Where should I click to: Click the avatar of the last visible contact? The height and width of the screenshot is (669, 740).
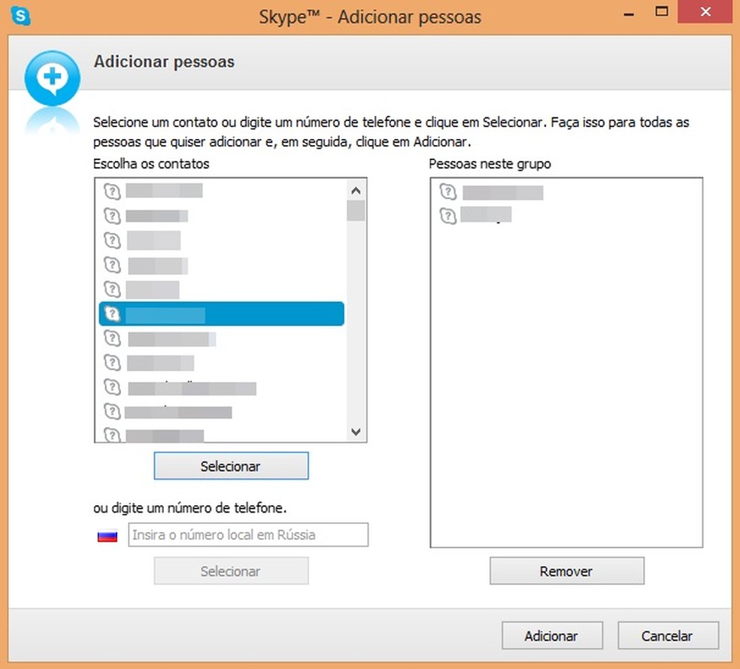click(x=112, y=434)
